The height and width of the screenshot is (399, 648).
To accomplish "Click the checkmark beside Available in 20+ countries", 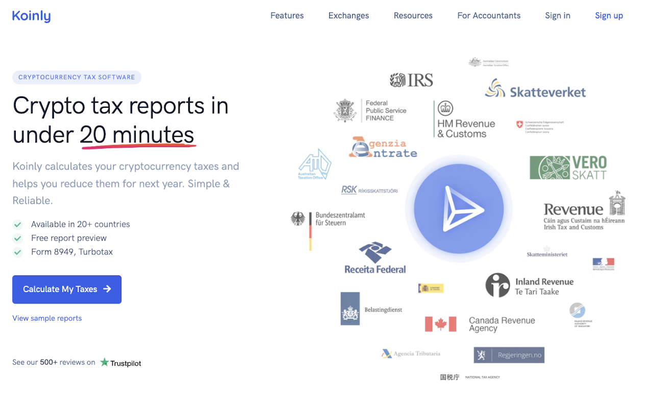I will (x=18, y=224).
